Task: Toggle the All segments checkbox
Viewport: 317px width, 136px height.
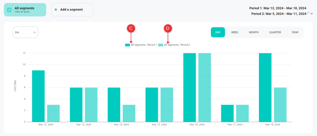Action: 9,10
